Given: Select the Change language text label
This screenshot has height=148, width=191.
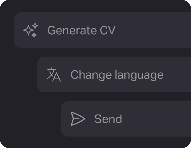Looking at the screenshot, I should tap(117, 75).
